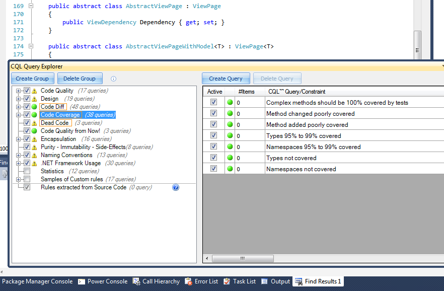This screenshot has height=291, width=444.
Task: Enable Samples of Custom rules checkbox
Action: [x=27, y=179]
